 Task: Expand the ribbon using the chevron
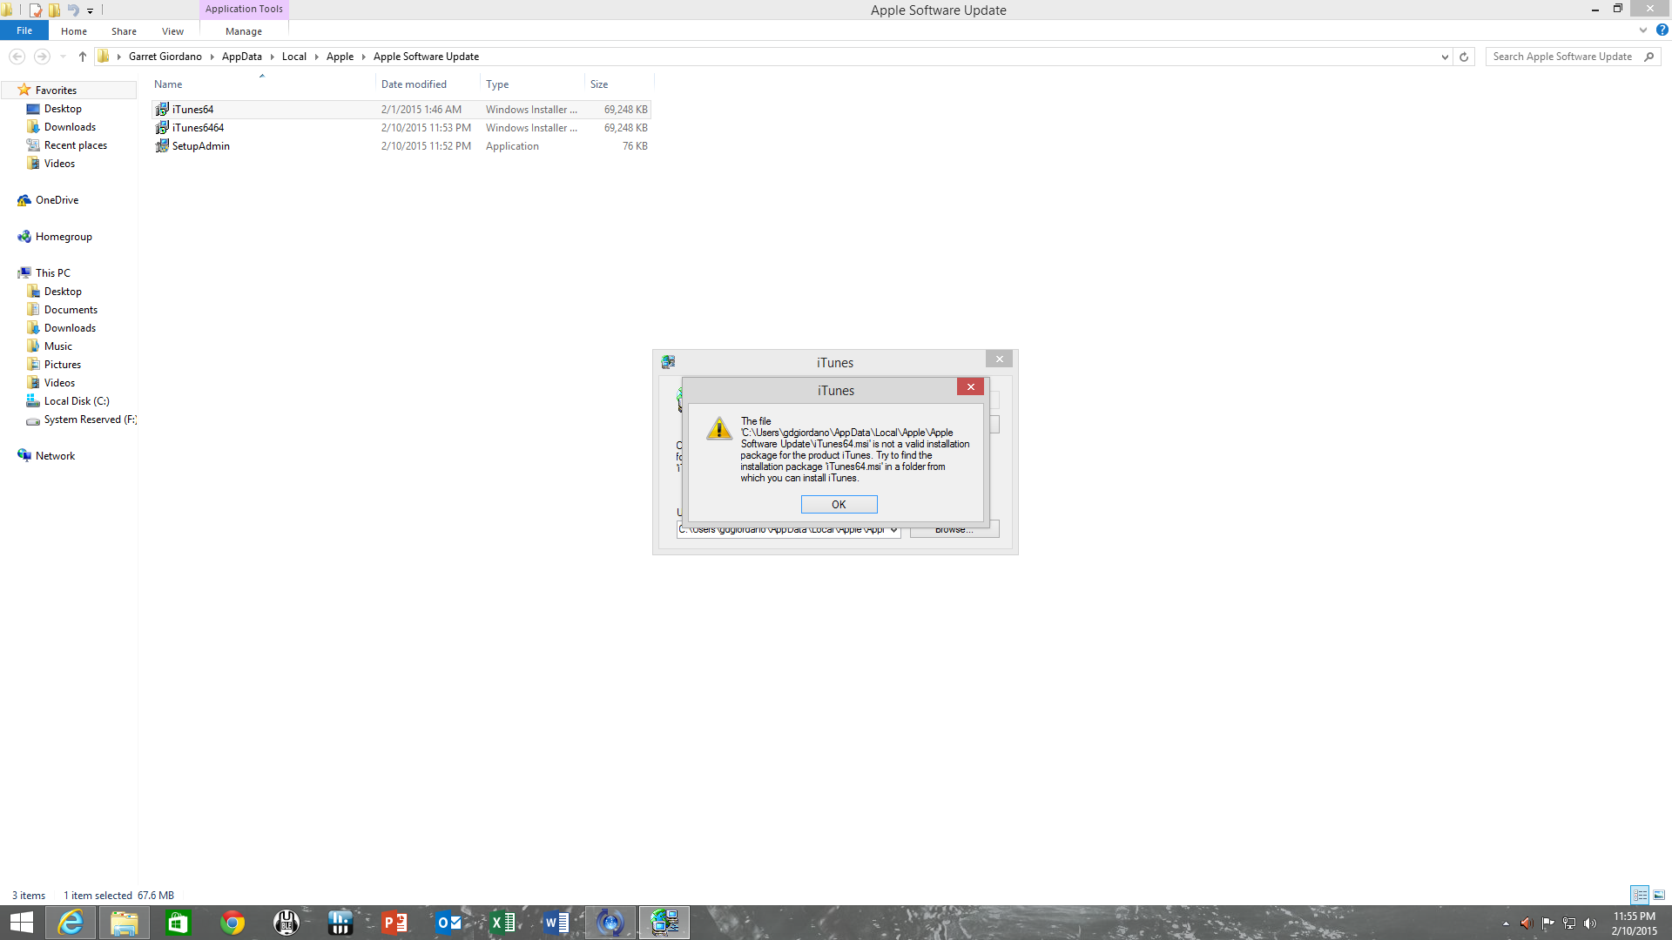coord(1643,30)
